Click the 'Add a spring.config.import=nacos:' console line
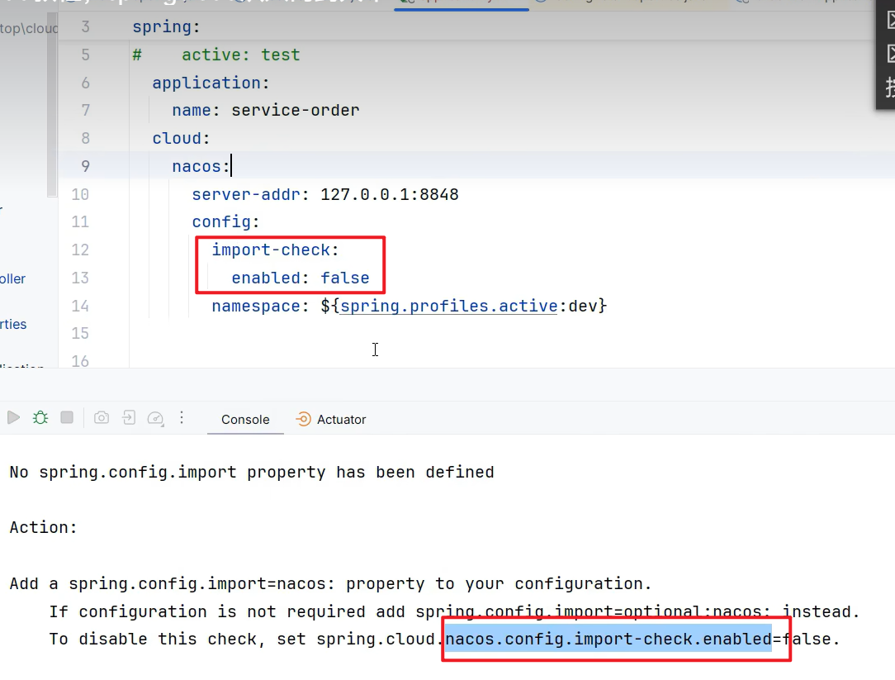Image resolution: width=895 pixels, height=680 pixels. 330,583
